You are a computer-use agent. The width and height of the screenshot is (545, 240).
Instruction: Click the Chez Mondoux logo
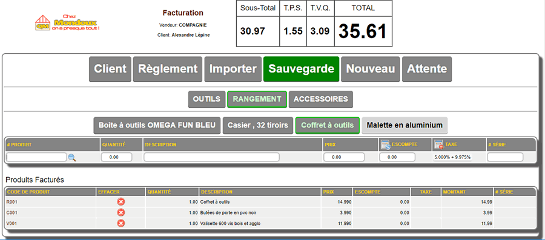coord(67,22)
